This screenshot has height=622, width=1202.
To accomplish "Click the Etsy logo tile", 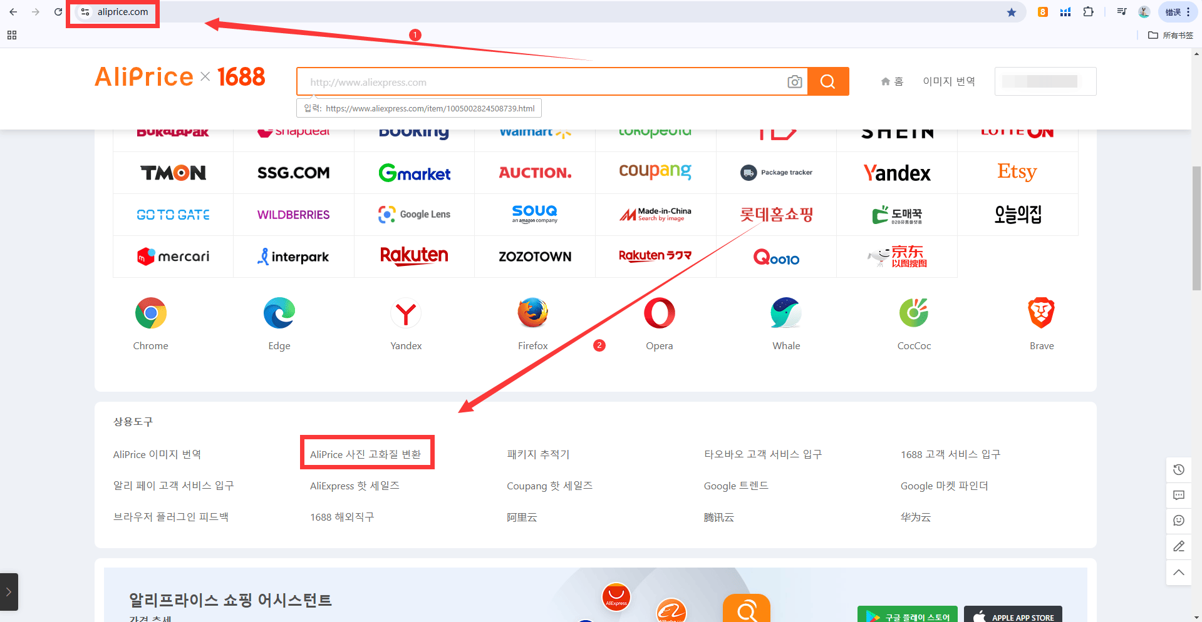I will point(1017,172).
